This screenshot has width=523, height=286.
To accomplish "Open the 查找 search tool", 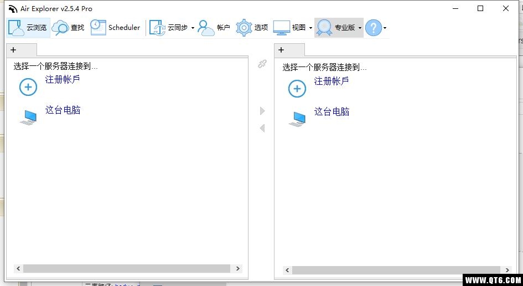I will coord(68,28).
